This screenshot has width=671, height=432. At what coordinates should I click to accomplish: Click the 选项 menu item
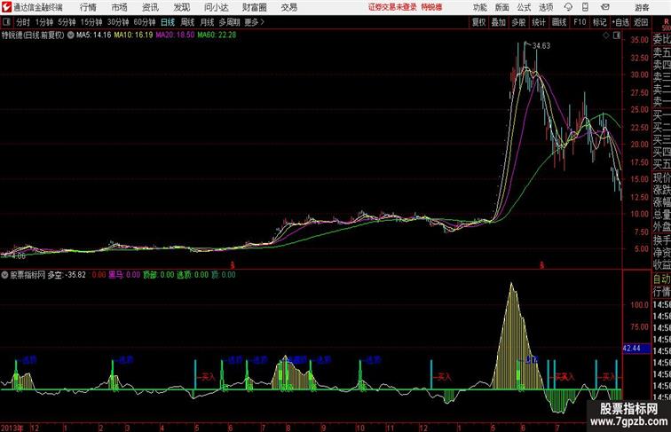[546, 7]
